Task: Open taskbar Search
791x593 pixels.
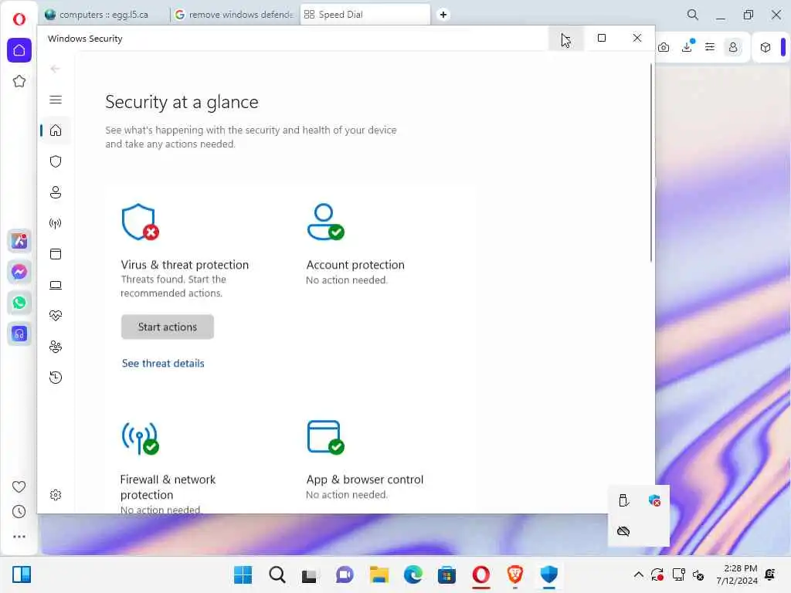Action: point(277,574)
